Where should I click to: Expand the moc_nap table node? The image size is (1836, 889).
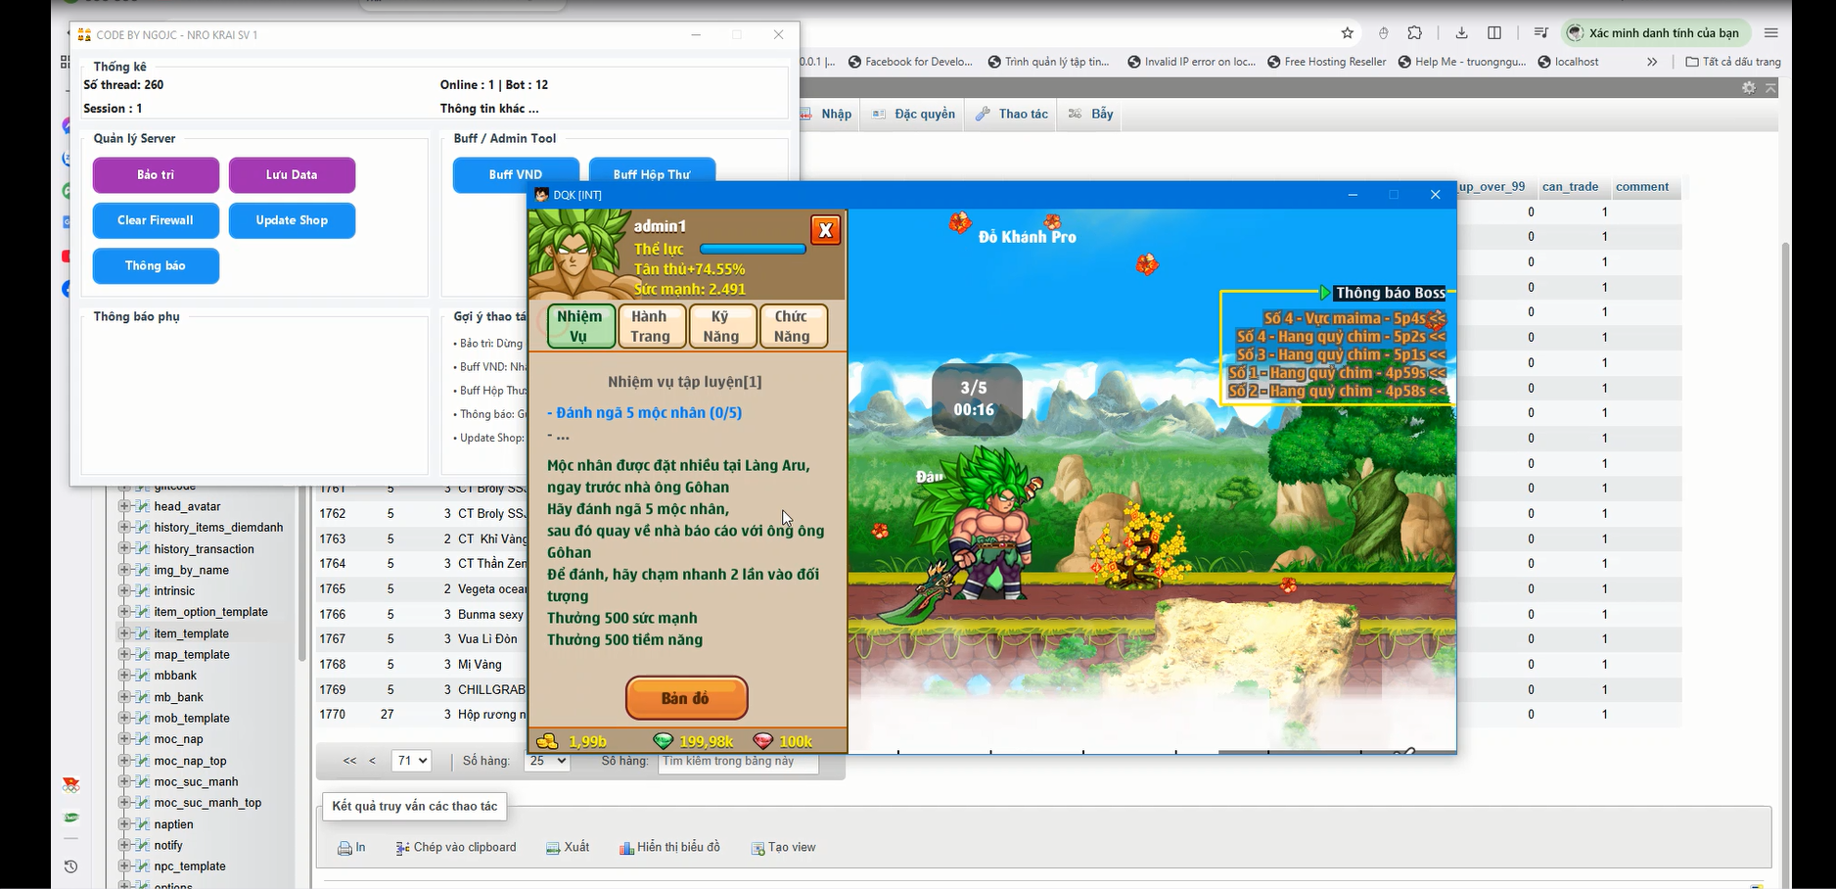125,739
